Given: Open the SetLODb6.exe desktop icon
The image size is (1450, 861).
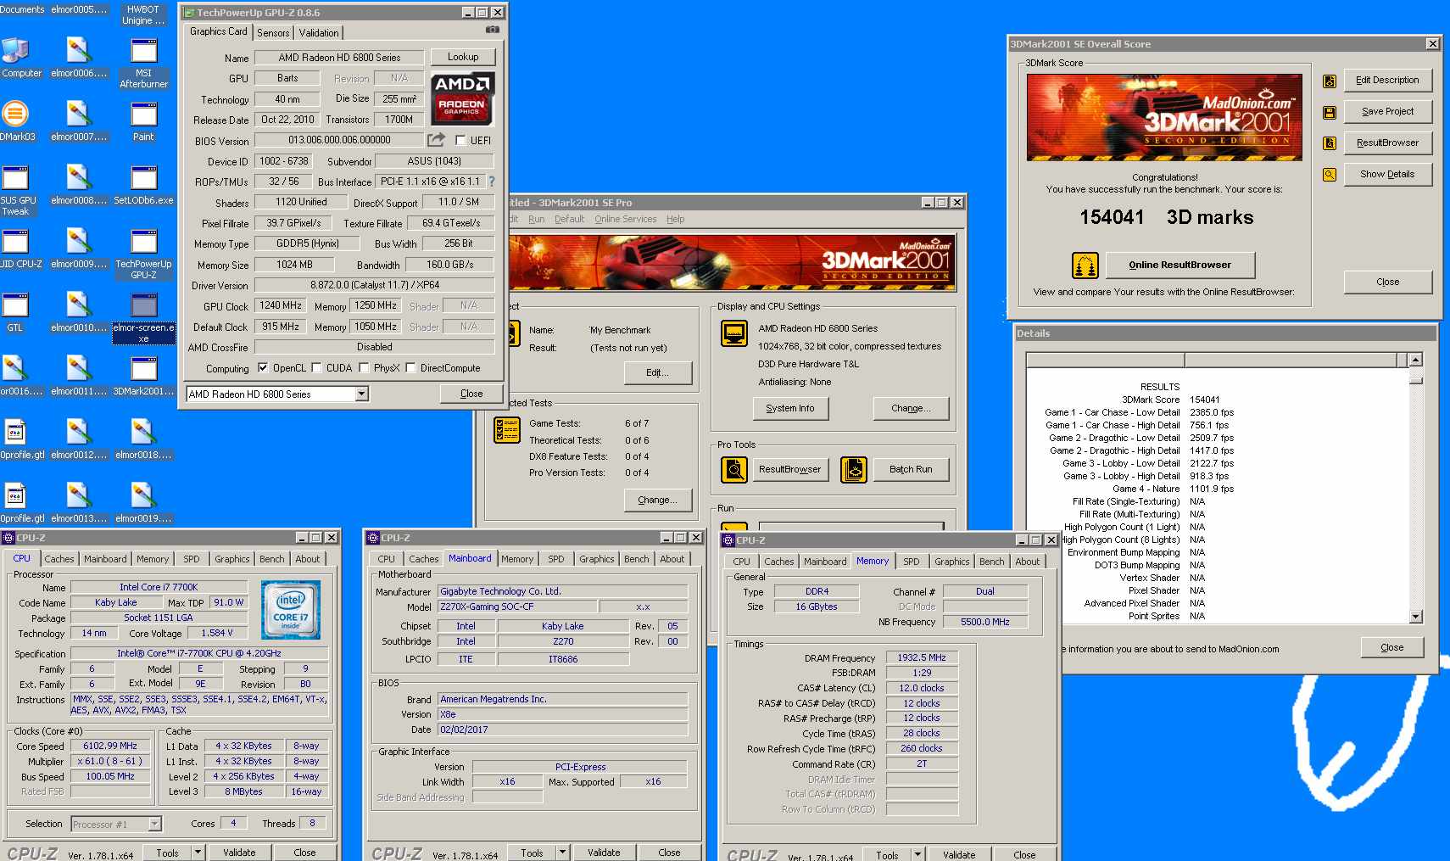Looking at the screenshot, I should [143, 185].
